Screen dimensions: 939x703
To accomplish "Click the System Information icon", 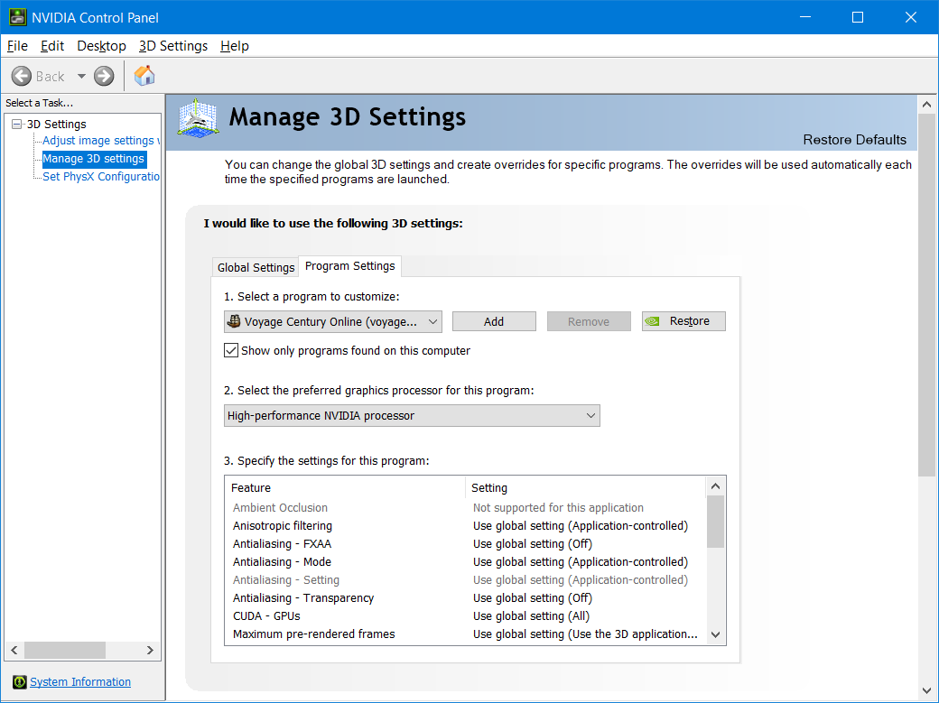I will (x=19, y=682).
